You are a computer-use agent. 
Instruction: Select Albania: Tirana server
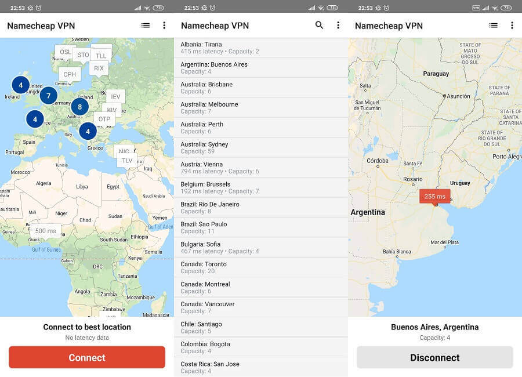point(261,48)
